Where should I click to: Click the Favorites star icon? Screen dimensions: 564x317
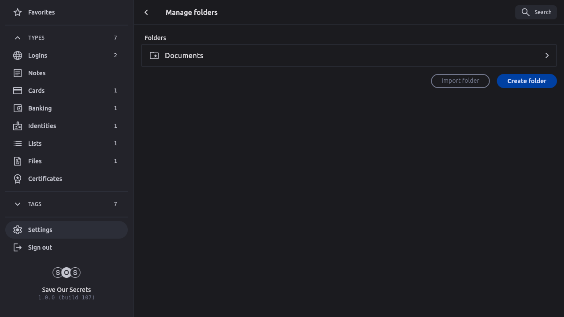18,12
